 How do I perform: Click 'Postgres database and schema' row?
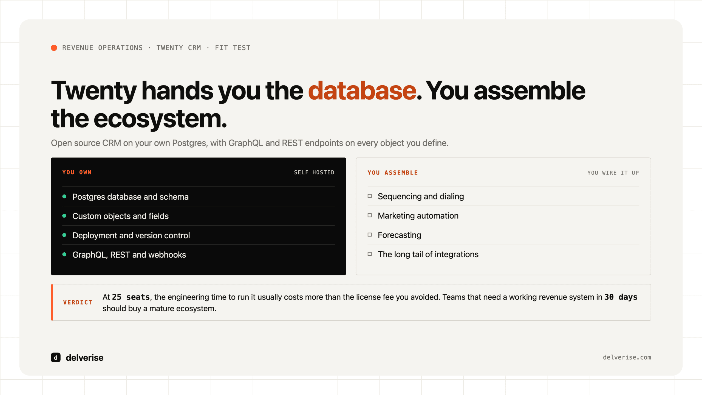199,197
